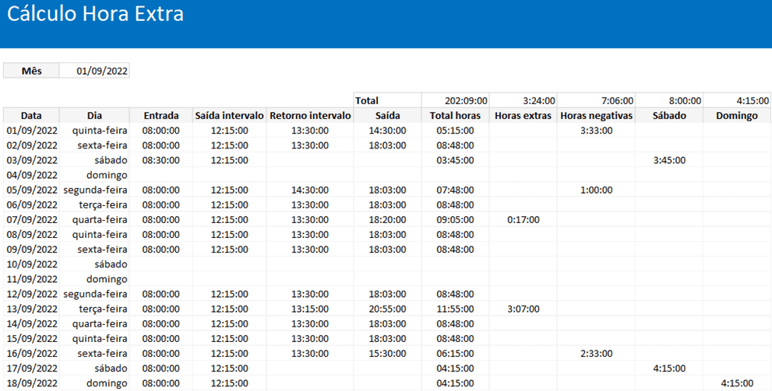Click the Horas negativas column header
772x391 pixels.
(596, 116)
